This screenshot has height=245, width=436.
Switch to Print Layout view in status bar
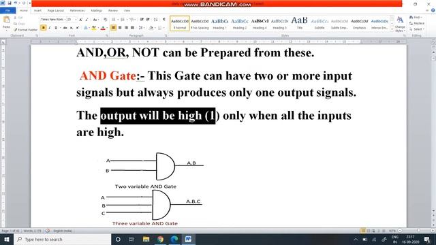pyautogui.click(x=363, y=231)
